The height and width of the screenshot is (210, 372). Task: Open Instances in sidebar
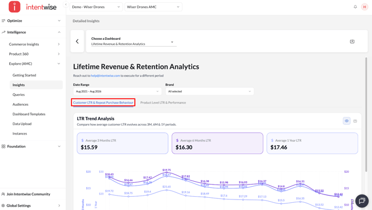(x=19, y=134)
